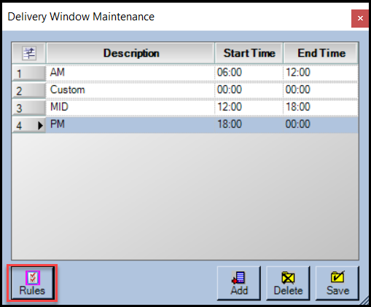Click Custom row end time 00:00
The image size is (371, 307).
[321, 90]
